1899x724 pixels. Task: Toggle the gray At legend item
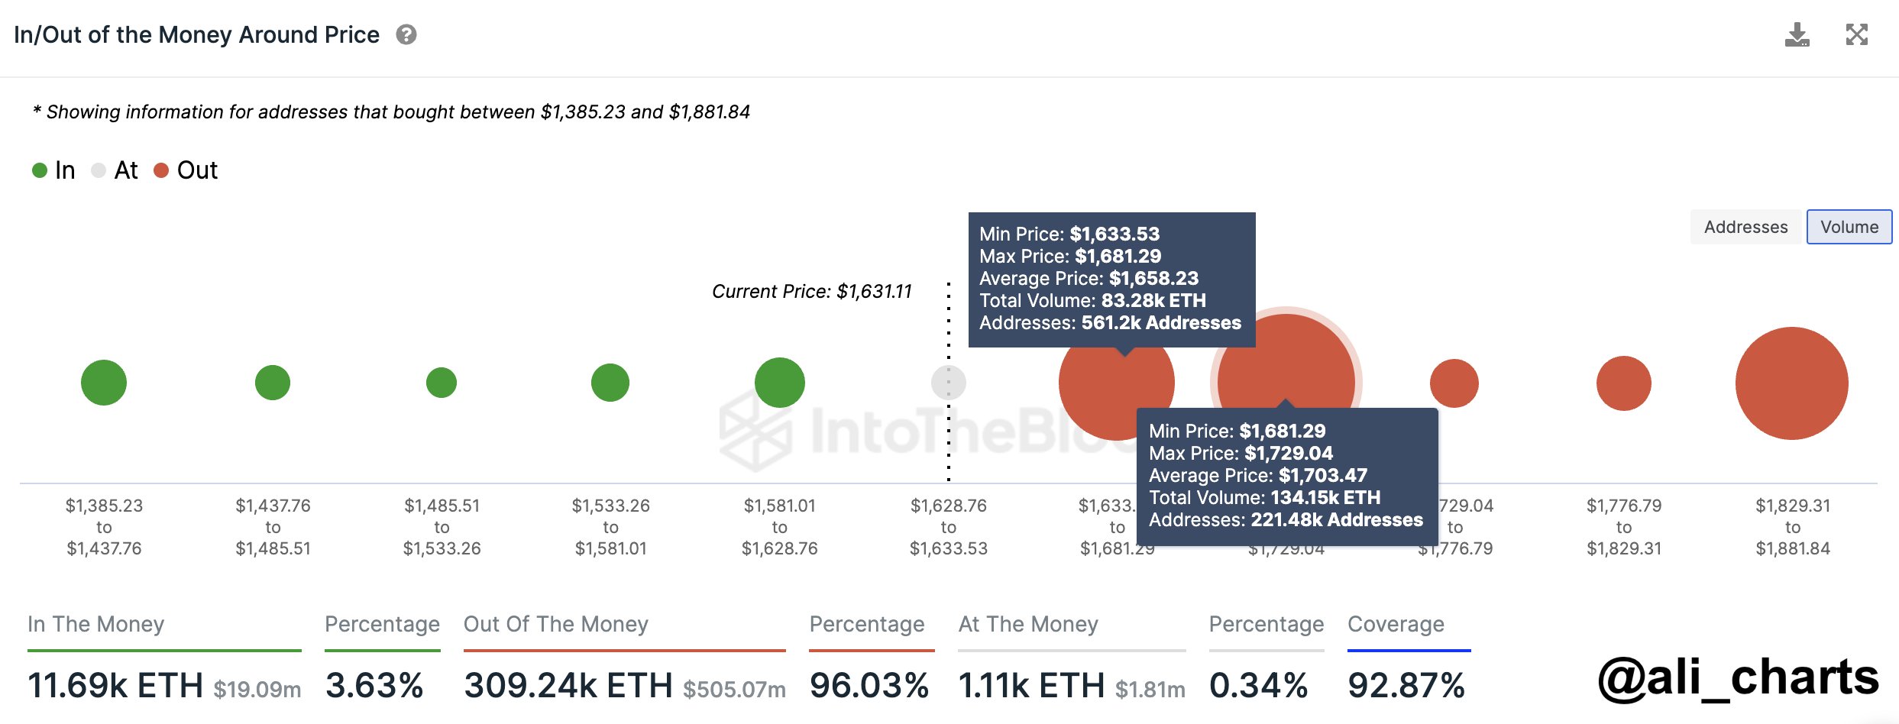[x=115, y=170]
